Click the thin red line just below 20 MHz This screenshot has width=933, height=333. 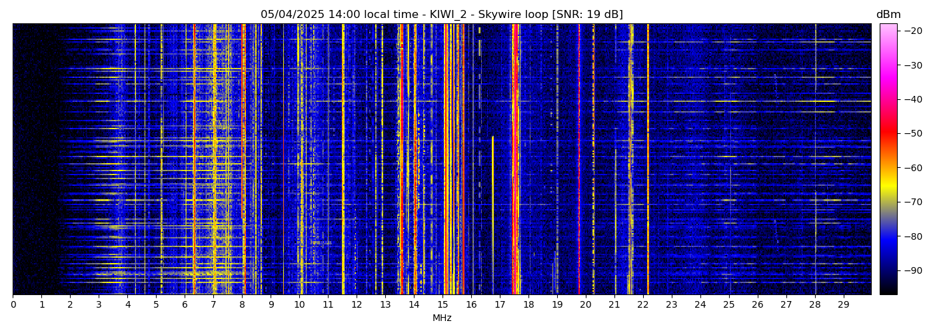(x=578, y=160)
